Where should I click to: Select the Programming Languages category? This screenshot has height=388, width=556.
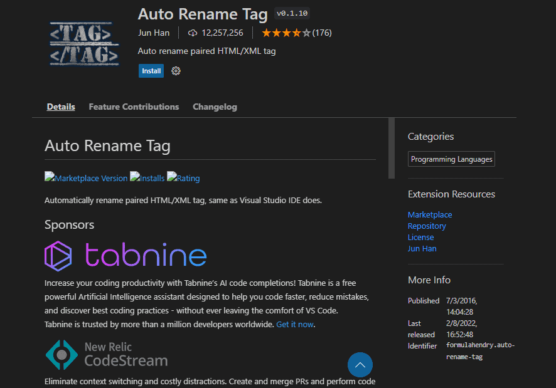(451, 159)
